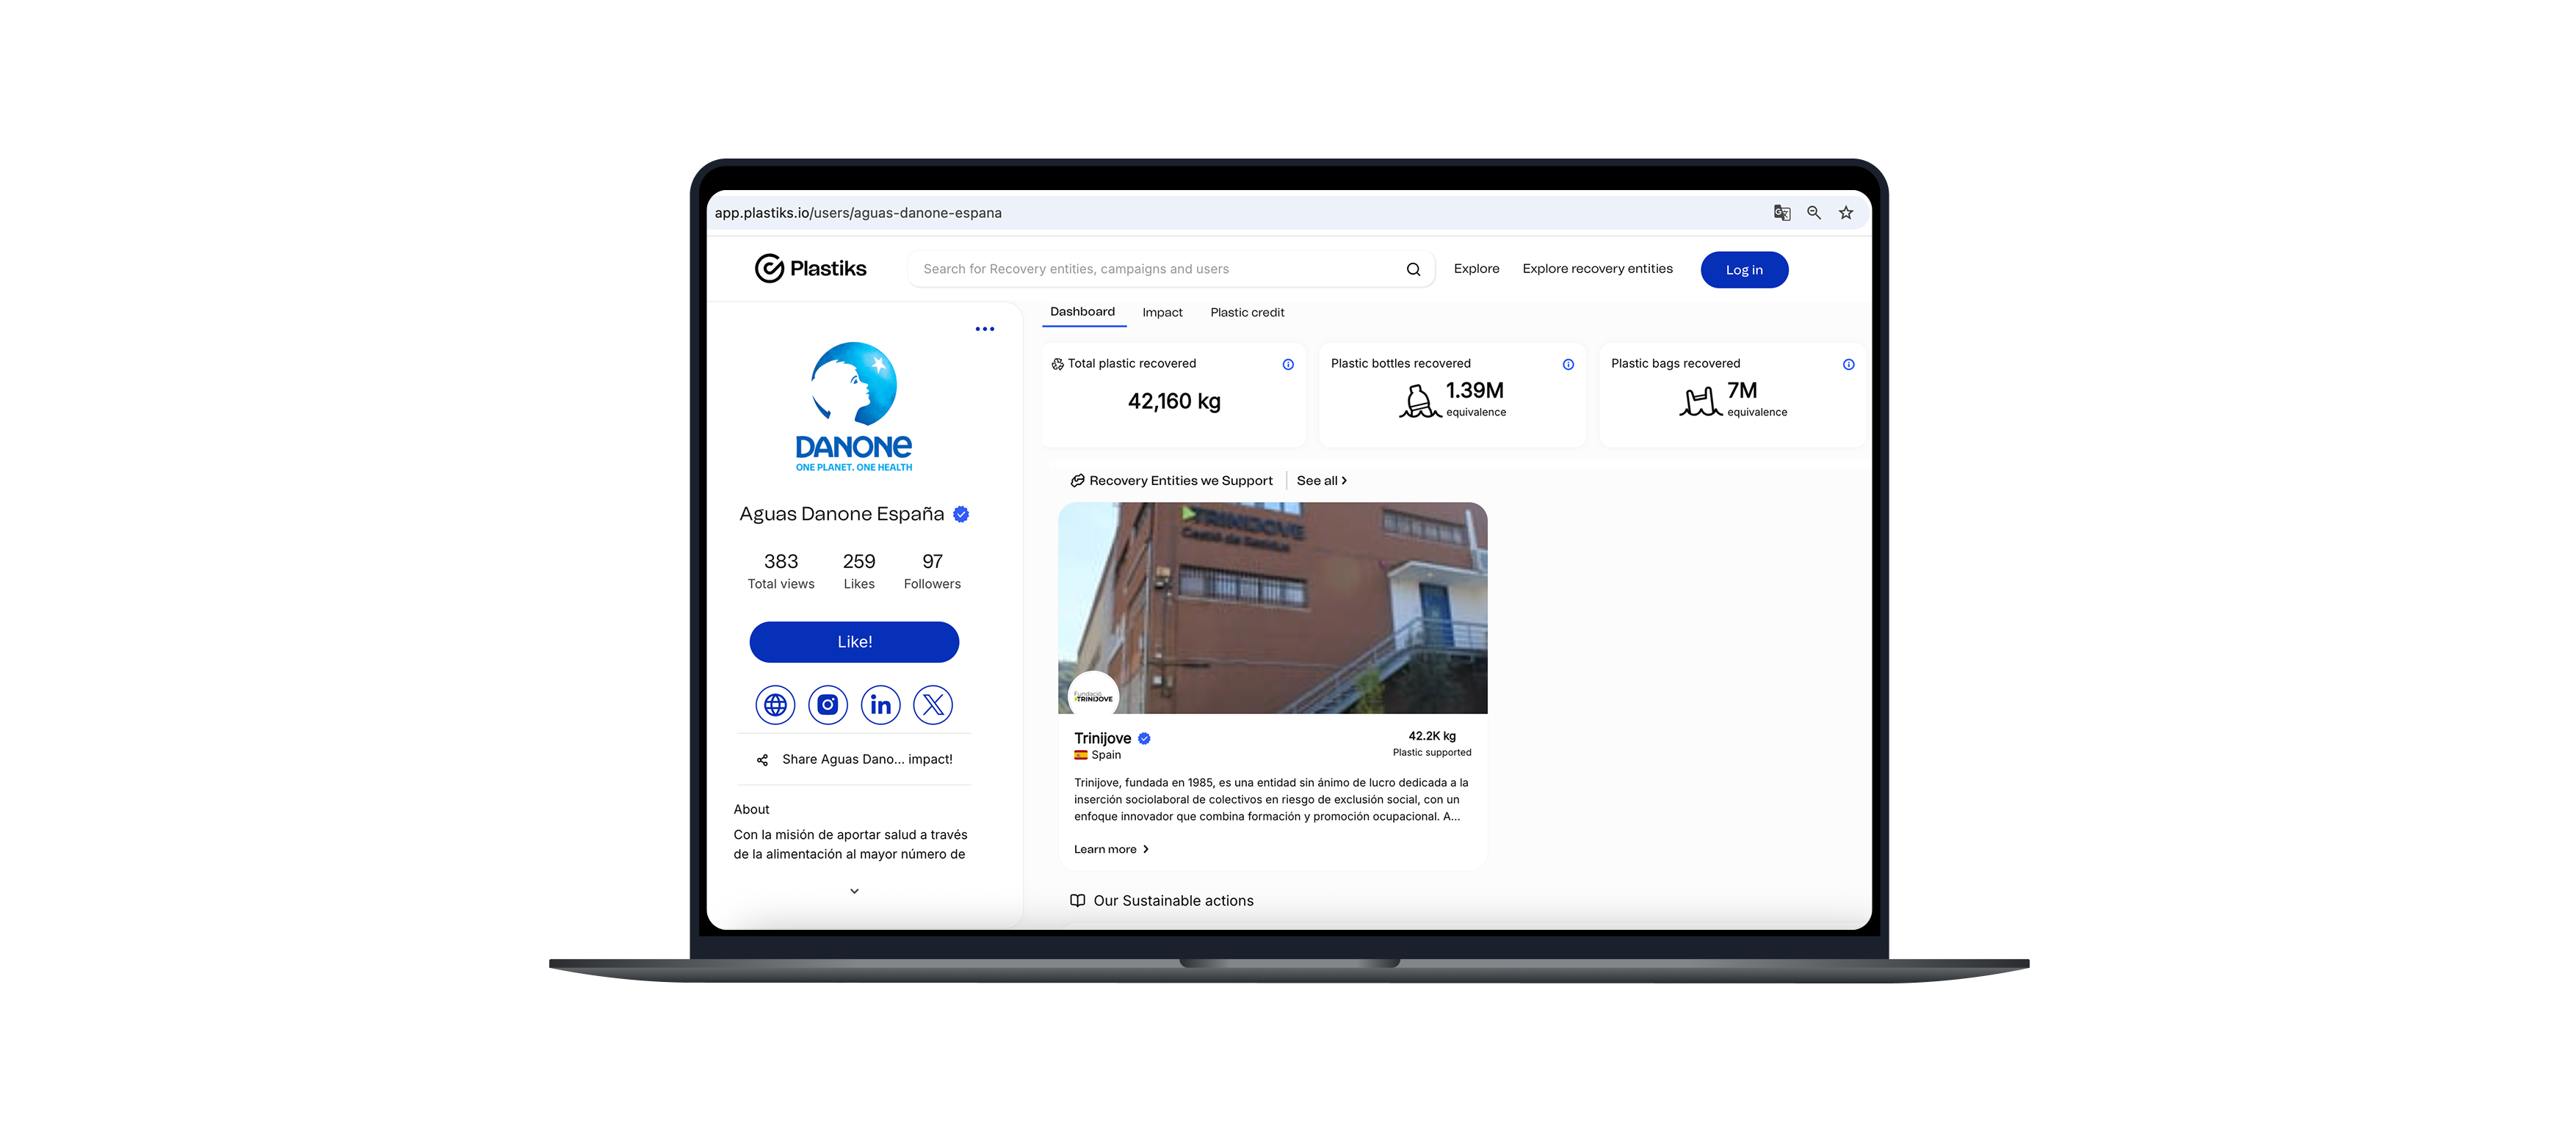
Task: Expand the About section with down chevron
Action: [x=855, y=891]
